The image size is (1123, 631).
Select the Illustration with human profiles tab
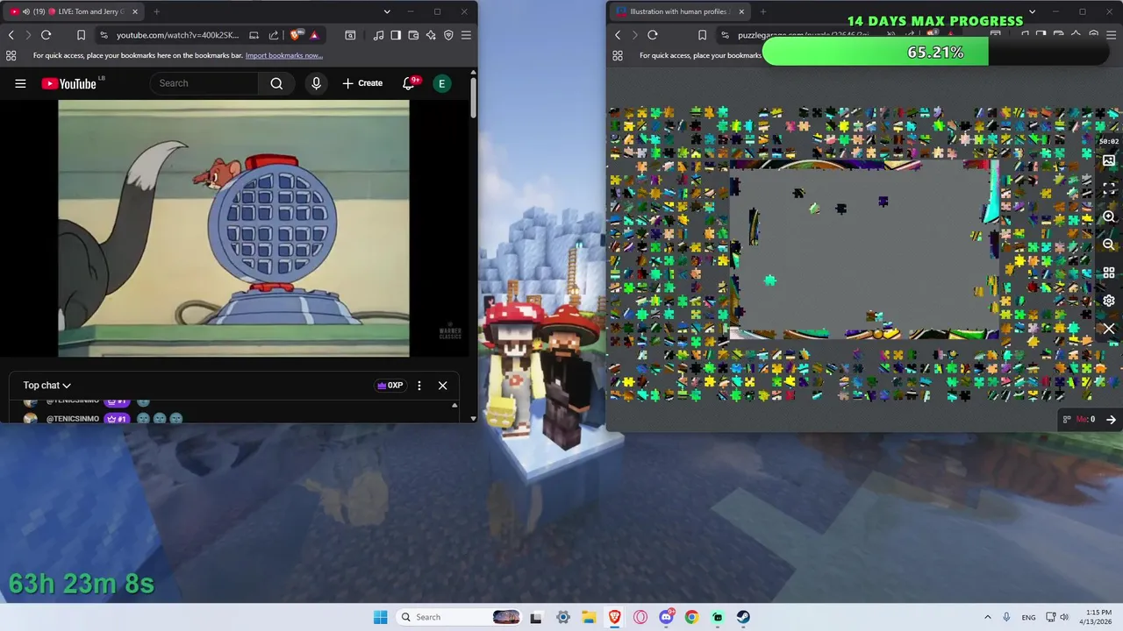[680, 11]
